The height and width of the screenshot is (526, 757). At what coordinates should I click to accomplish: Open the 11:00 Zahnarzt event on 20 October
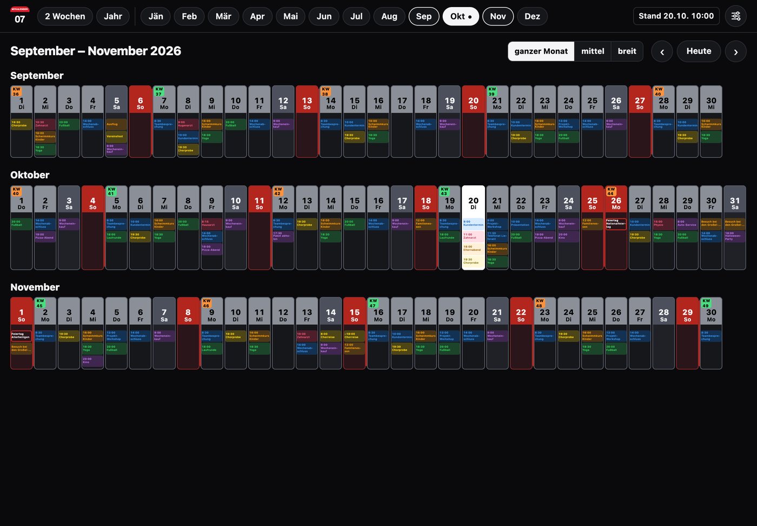coord(473,236)
